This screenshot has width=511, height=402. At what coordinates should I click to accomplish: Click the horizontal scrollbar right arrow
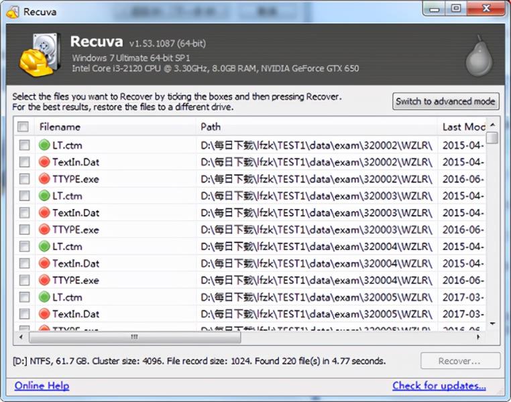coord(478,337)
